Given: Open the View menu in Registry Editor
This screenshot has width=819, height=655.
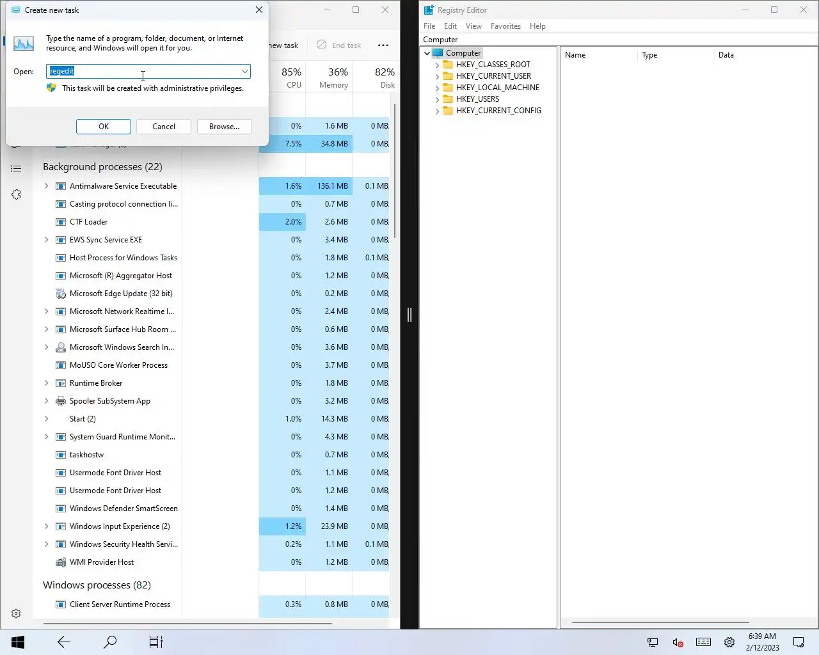Looking at the screenshot, I should point(473,26).
